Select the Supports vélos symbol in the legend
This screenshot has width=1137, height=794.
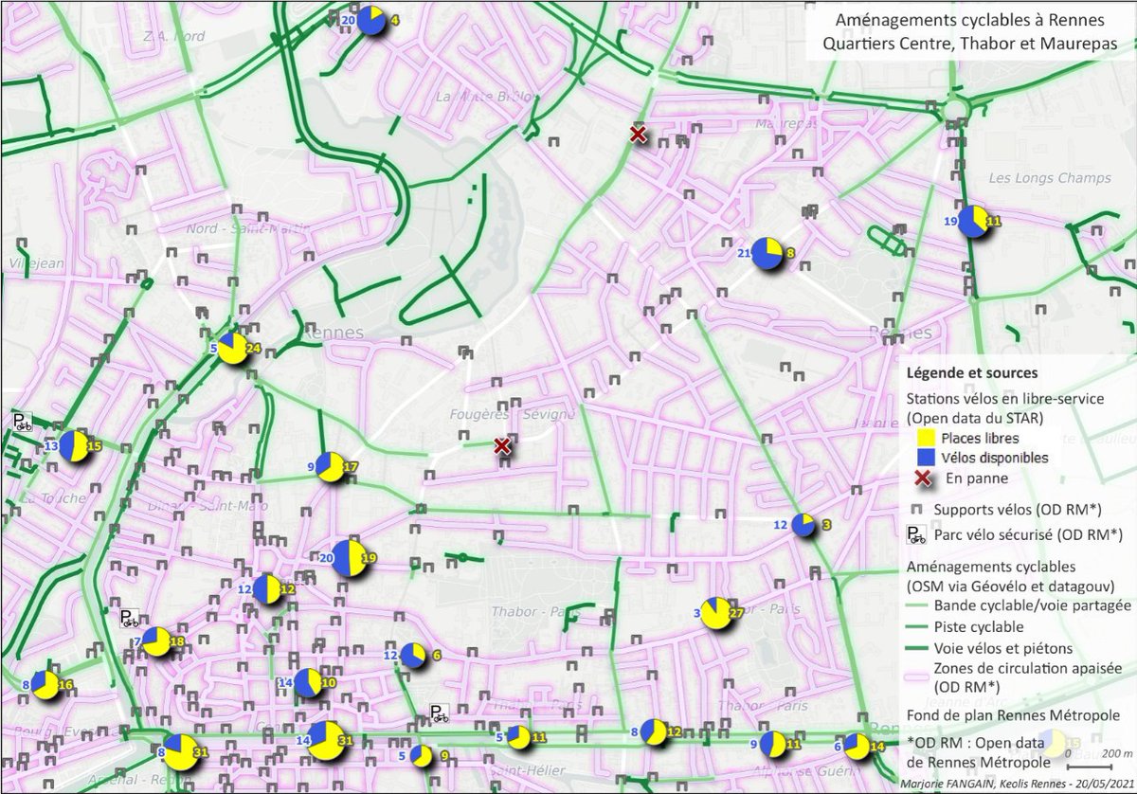click(918, 510)
